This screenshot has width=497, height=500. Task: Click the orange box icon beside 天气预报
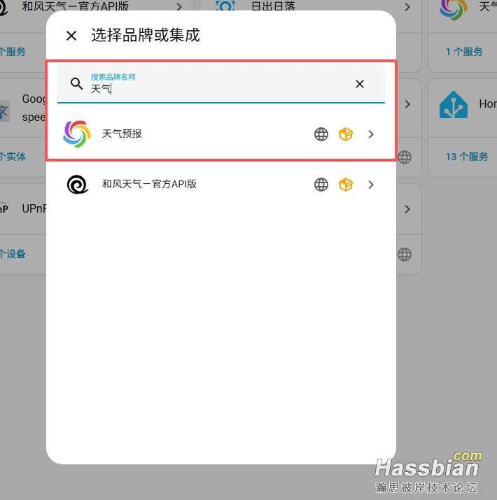(346, 134)
